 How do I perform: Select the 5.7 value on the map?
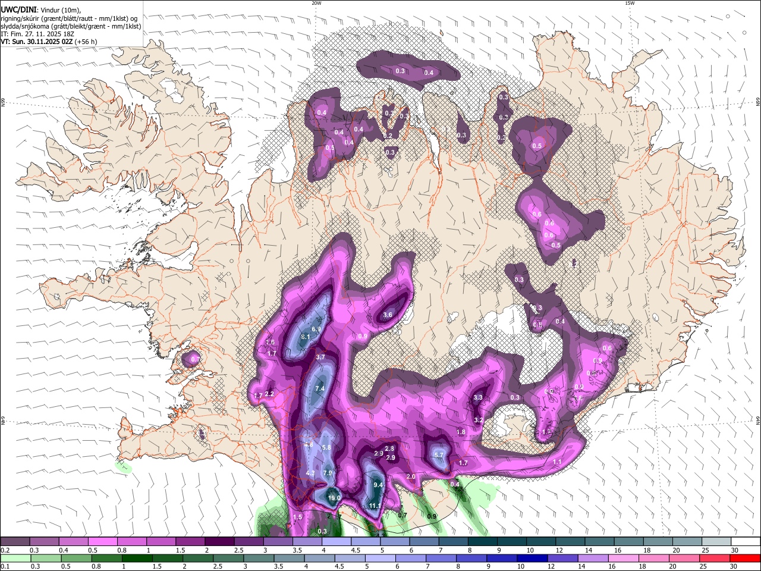pos(439,455)
